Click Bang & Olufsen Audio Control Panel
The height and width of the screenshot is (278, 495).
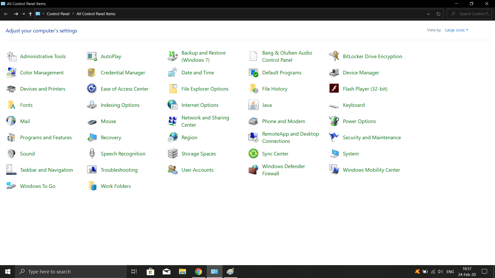[287, 56]
